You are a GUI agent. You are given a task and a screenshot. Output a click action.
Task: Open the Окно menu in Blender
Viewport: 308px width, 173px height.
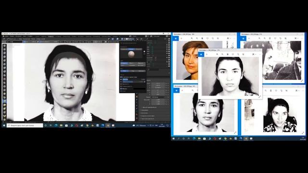coord(25,37)
